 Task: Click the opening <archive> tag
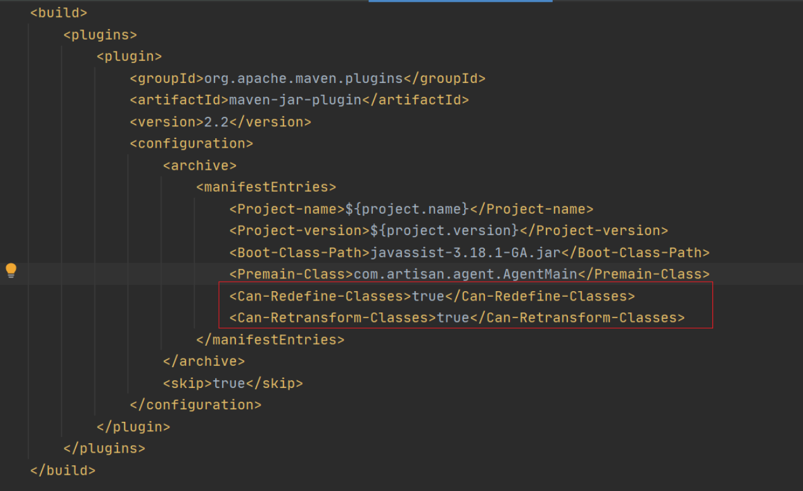click(199, 165)
